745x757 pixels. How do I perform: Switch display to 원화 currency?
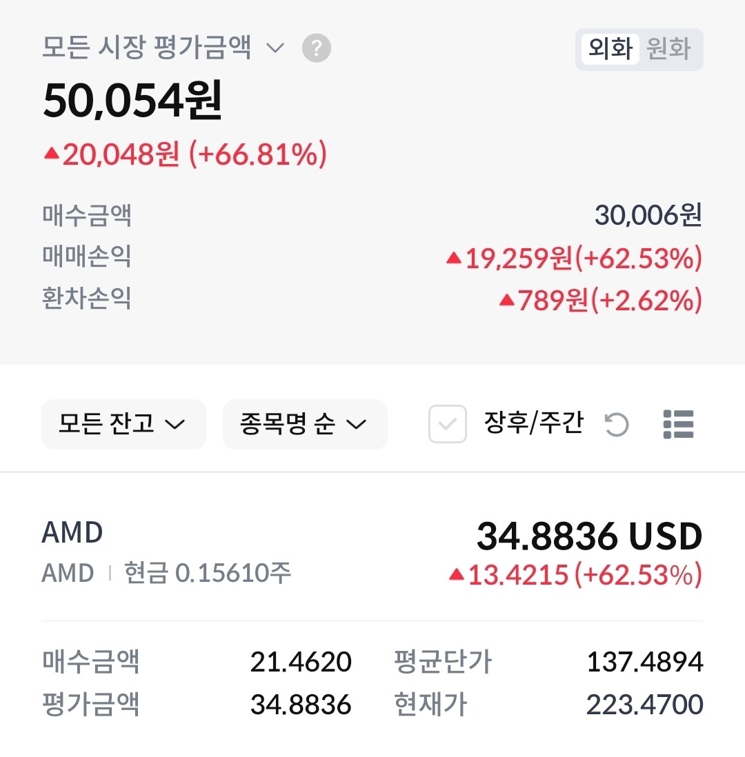coord(668,50)
